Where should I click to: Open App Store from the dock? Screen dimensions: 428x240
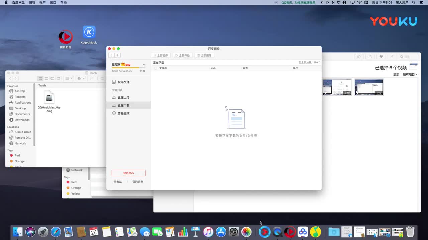221,232
